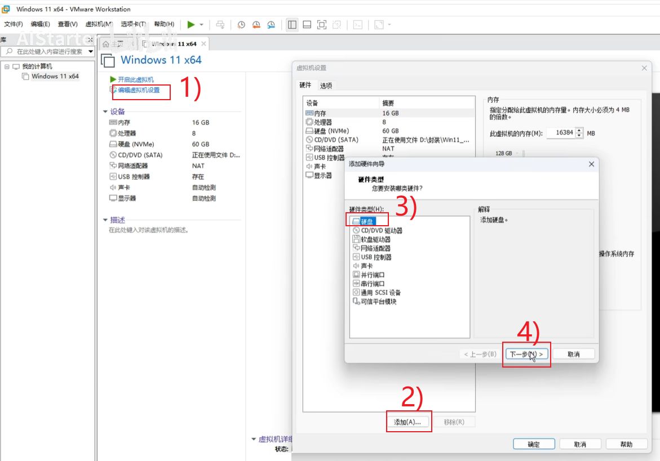The image size is (660, 461).
Task: Select 可信平台模块 in hardware type list
Action: [378, 302]
